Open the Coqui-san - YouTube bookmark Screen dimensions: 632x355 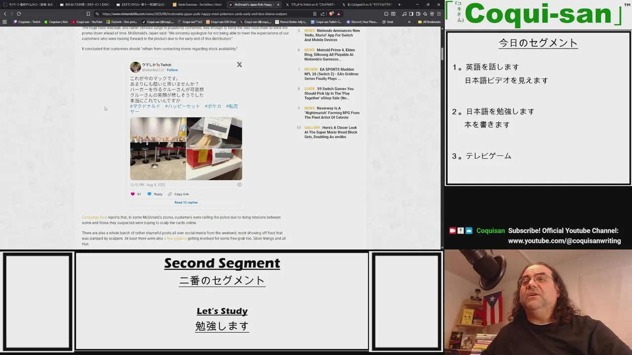coord(87,22)
